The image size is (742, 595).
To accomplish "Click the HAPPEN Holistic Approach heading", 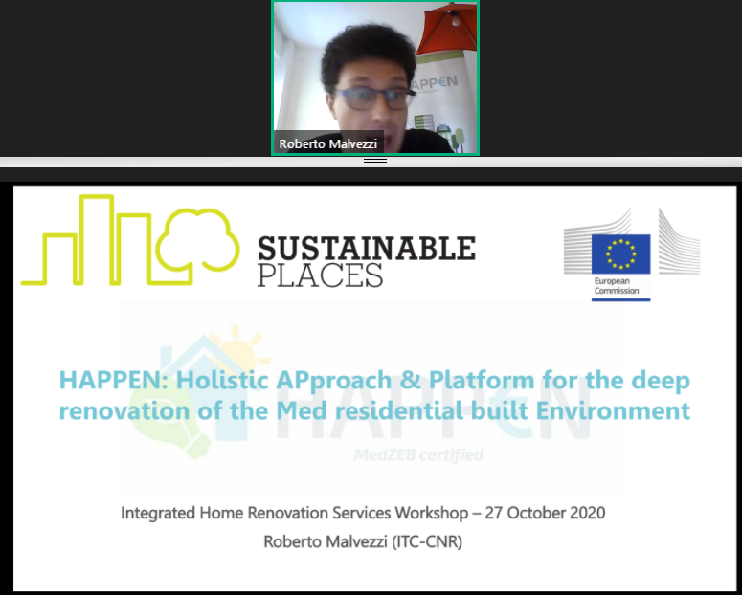I will point(374,395).
